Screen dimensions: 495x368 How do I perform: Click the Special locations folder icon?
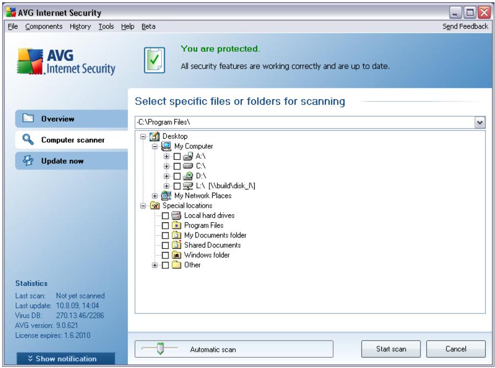coord(154,206)
